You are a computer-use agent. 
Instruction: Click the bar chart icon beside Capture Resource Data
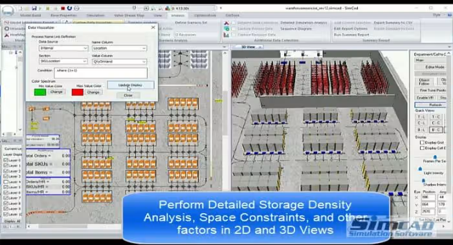coord(226,35)
